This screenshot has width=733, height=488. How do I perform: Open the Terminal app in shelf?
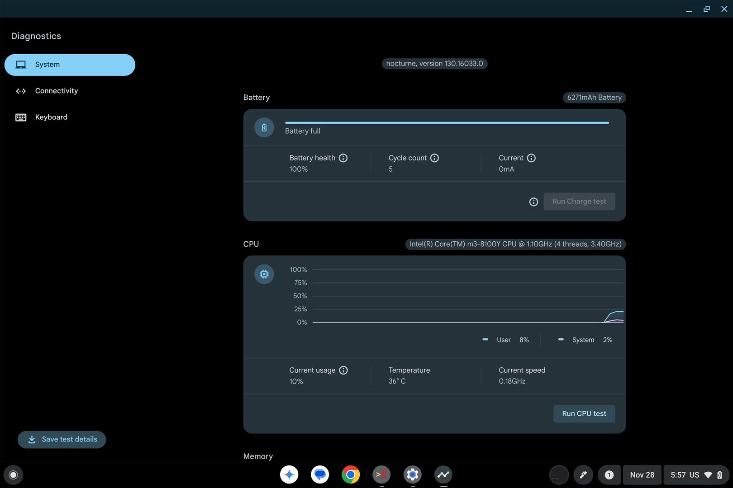click(x=381, y=474)
